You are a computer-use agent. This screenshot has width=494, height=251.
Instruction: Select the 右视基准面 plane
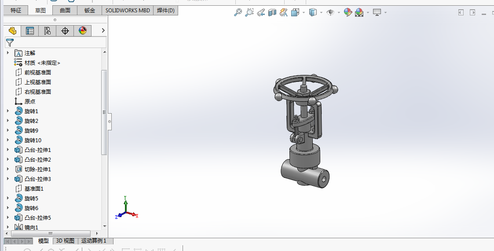[37, 92]
